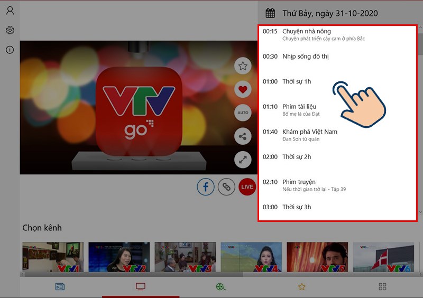Open the film reel search tab
This screenshot has height=298, width=423.
(x=221, y=287)
